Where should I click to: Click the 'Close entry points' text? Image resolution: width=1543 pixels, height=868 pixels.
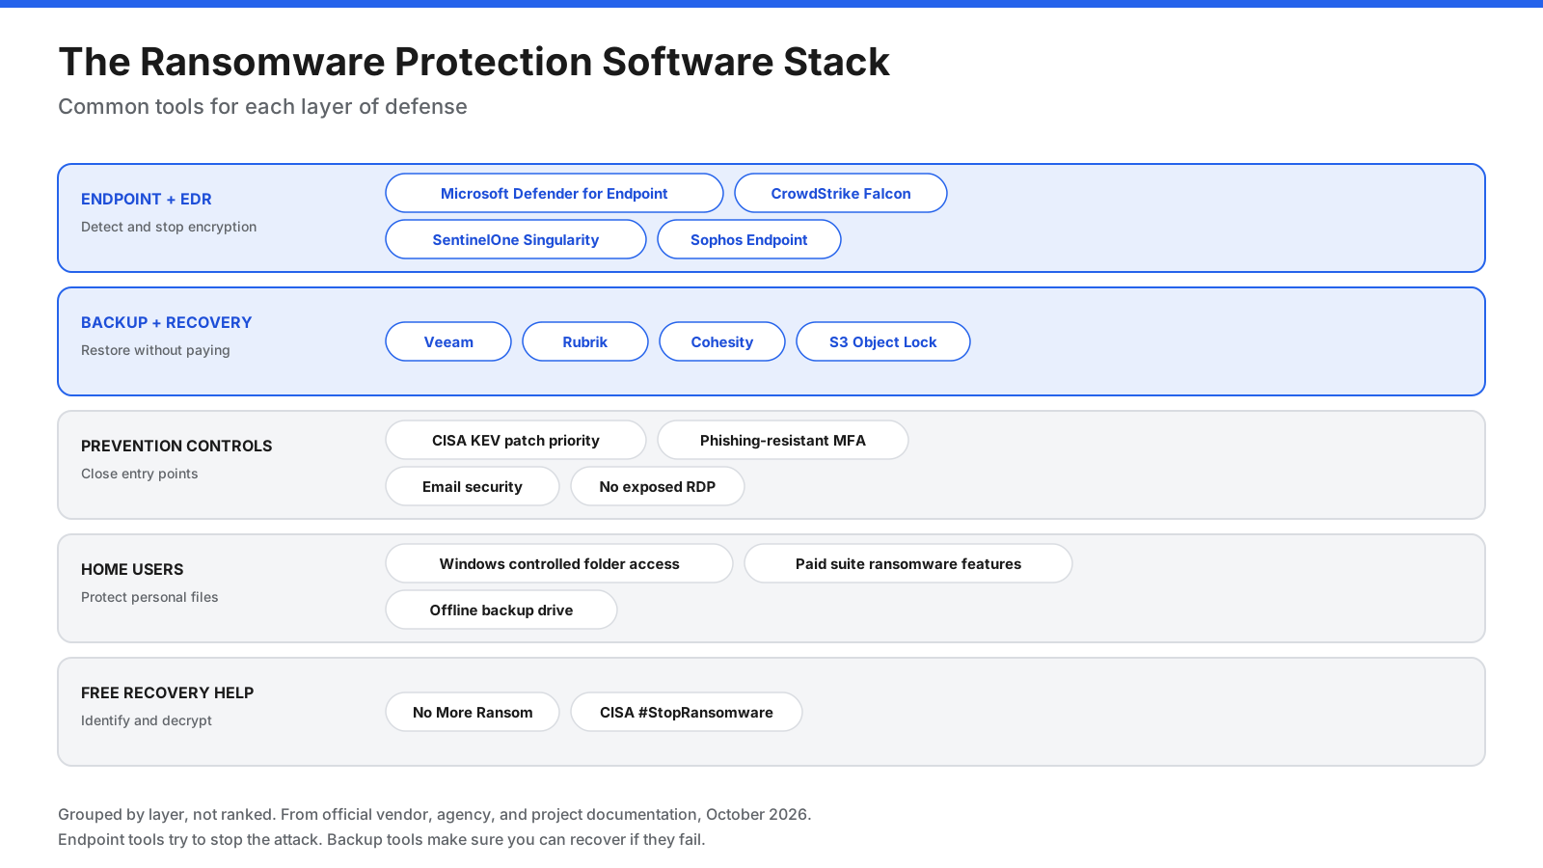click(140, 474)
